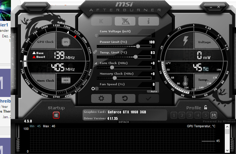236x154 pixels.
Task: Click the MEM chip icon on the gauge
Action: (66, 80)
